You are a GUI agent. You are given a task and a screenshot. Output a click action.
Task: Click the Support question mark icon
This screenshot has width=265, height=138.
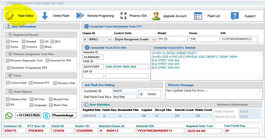[234, 16]
